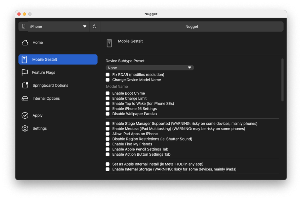Viewport: 302px width, 200px height.
Task: Check Enable Apple Pencil Settings Tab
Action: click(x=108, y=149)
